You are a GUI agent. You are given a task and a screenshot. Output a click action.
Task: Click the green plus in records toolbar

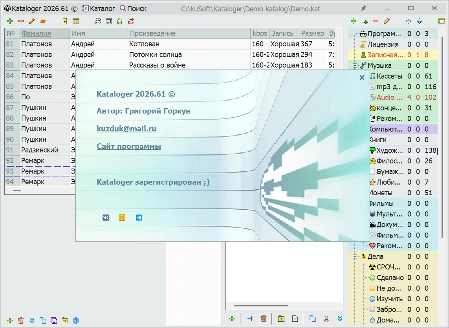pos(10,21)
